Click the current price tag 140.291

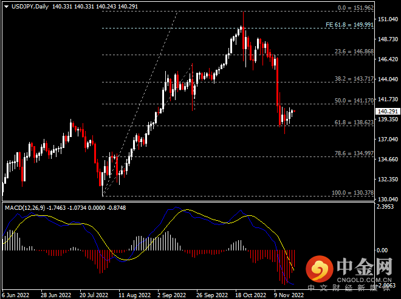(388, 112)
